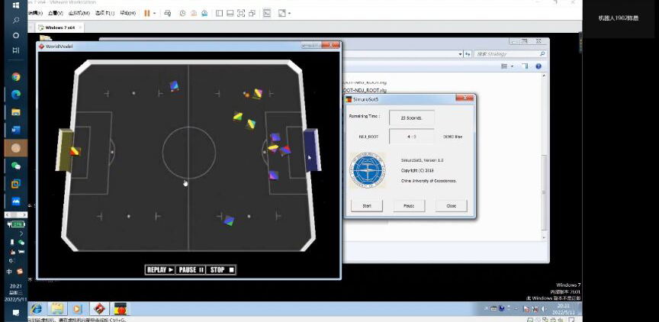Click the VMware suspend (pause) toolbar icon
Screen dimensions: 659x322
coord(146,13)
